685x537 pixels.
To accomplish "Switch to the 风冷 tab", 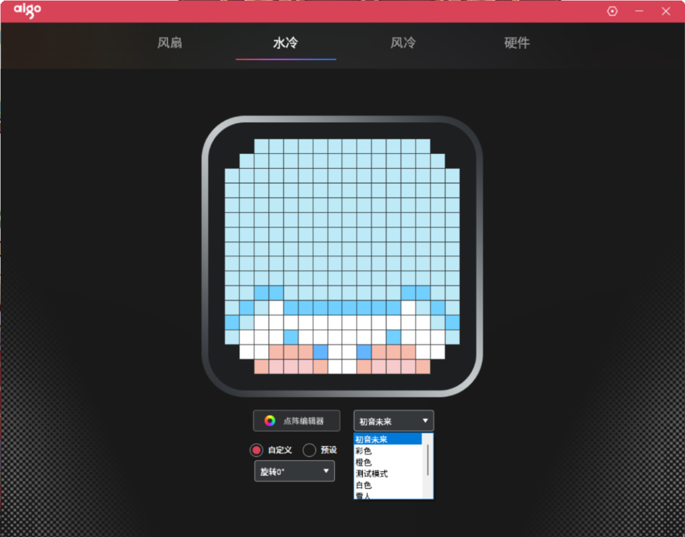I will click(403, 42).
